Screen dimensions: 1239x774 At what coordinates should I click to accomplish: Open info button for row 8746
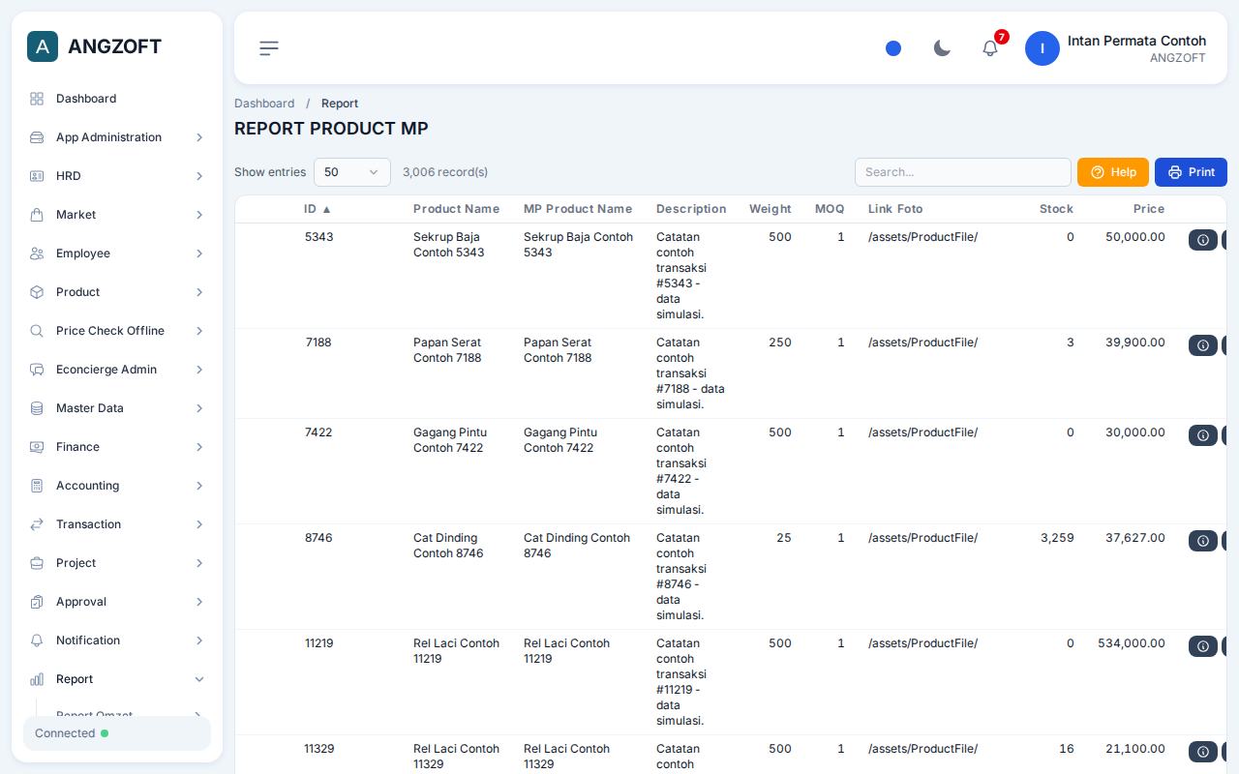coord(1203,541)
